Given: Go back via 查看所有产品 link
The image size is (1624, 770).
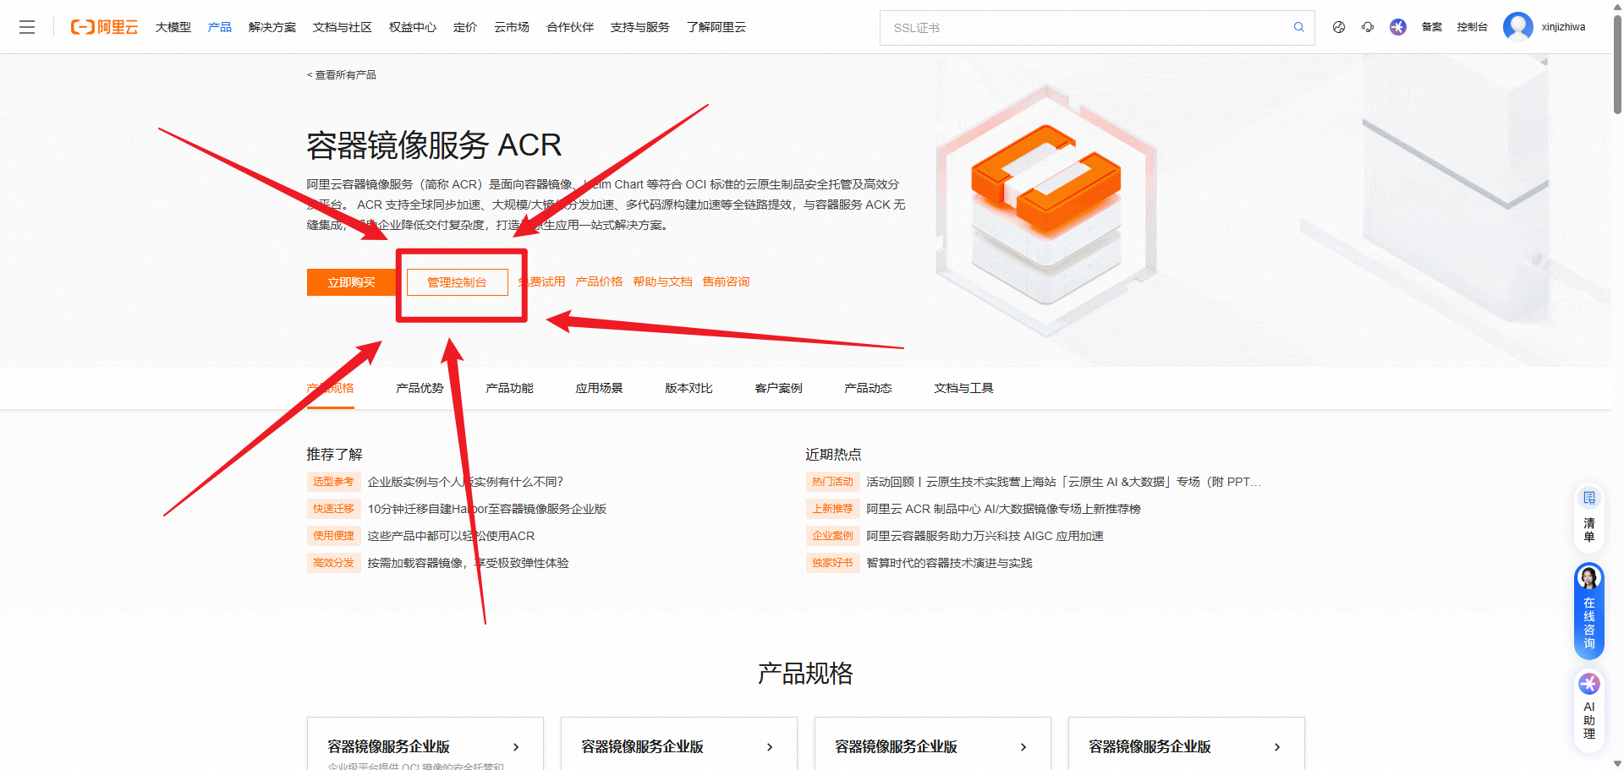Looking at the screenshot, I should 342,75.
